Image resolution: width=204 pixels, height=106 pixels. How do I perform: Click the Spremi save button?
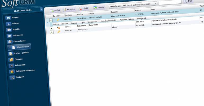pos(99,7)
